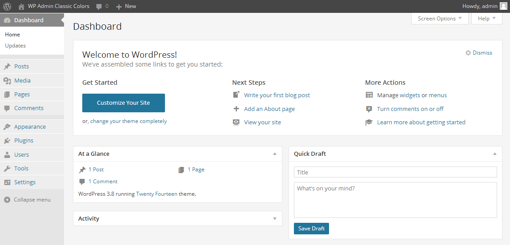Click the Dashboard gauge icon in sidebar
Image resolution: width=510 pixels, height=245 pixels.
click(x=7, y=20)
